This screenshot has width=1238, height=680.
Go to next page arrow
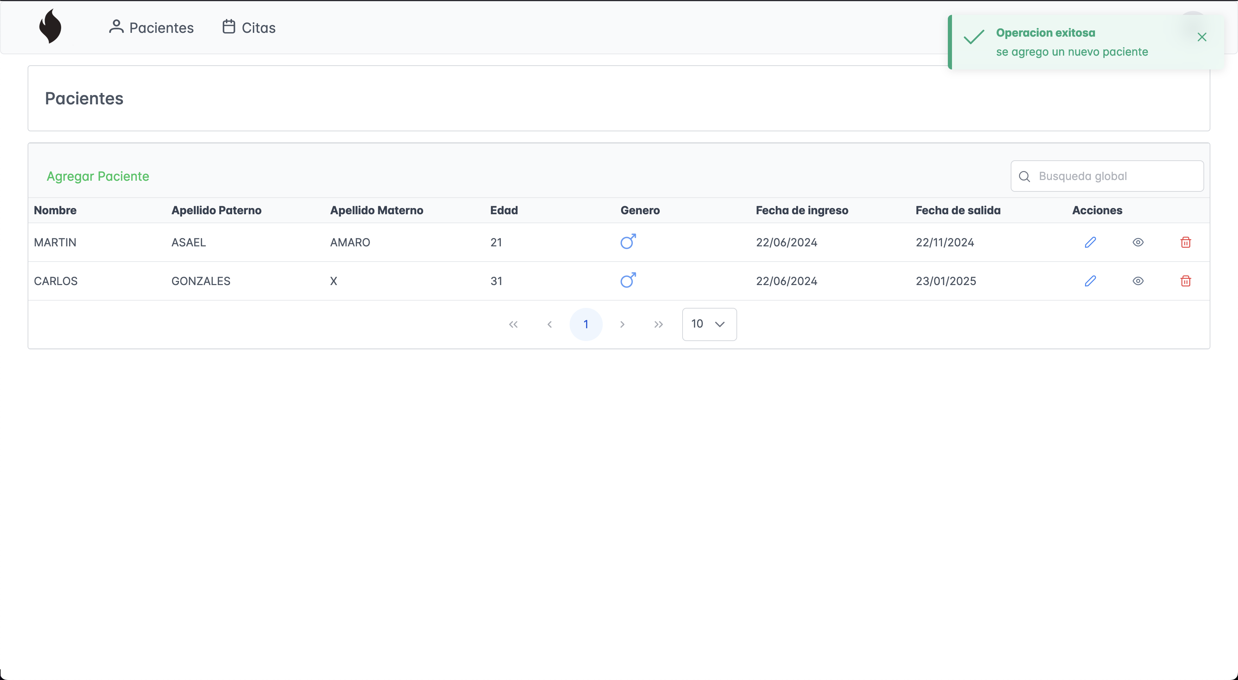(622, 324)
